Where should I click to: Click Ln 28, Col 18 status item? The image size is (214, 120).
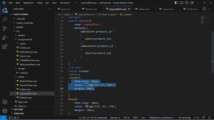tap(93, 118)
